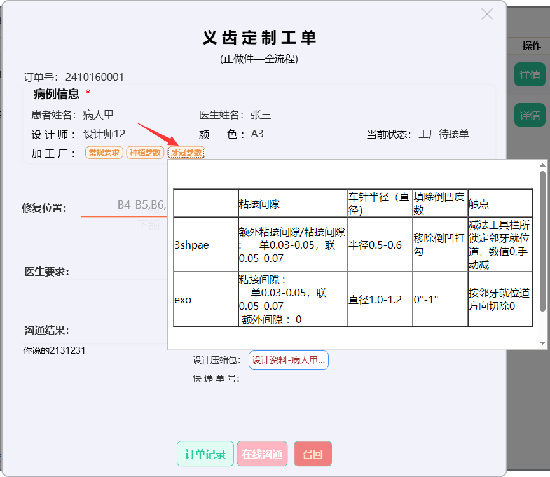Start 在线沟通 online chat

click(262, 454)
